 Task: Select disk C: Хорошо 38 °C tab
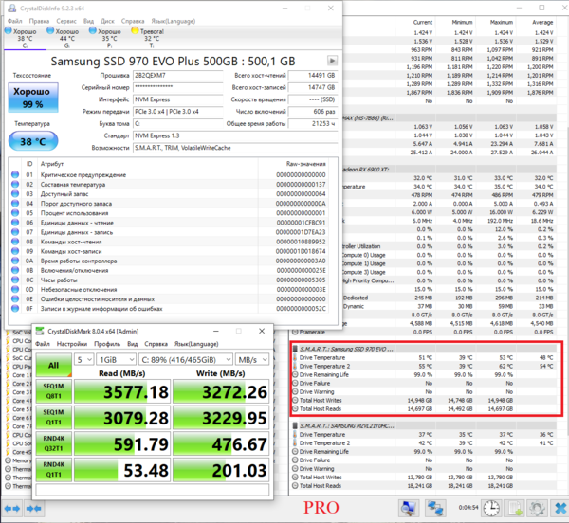pyautogui.click(x=25, y=38)
